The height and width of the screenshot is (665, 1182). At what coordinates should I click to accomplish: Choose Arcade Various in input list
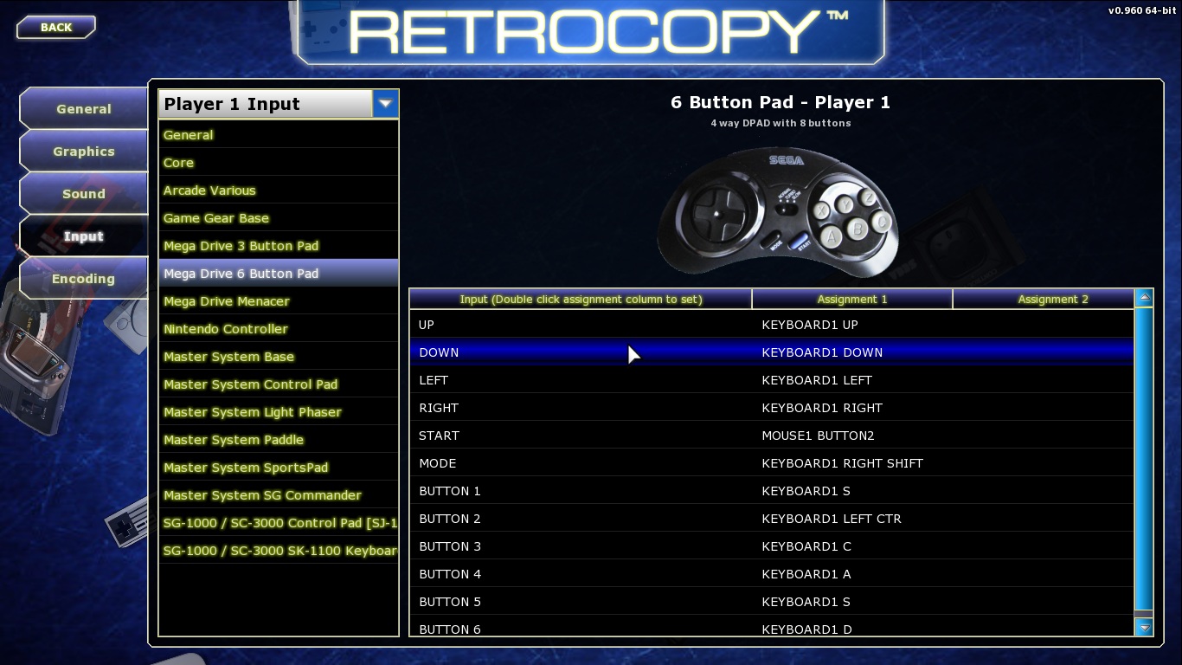click(209, 190)
